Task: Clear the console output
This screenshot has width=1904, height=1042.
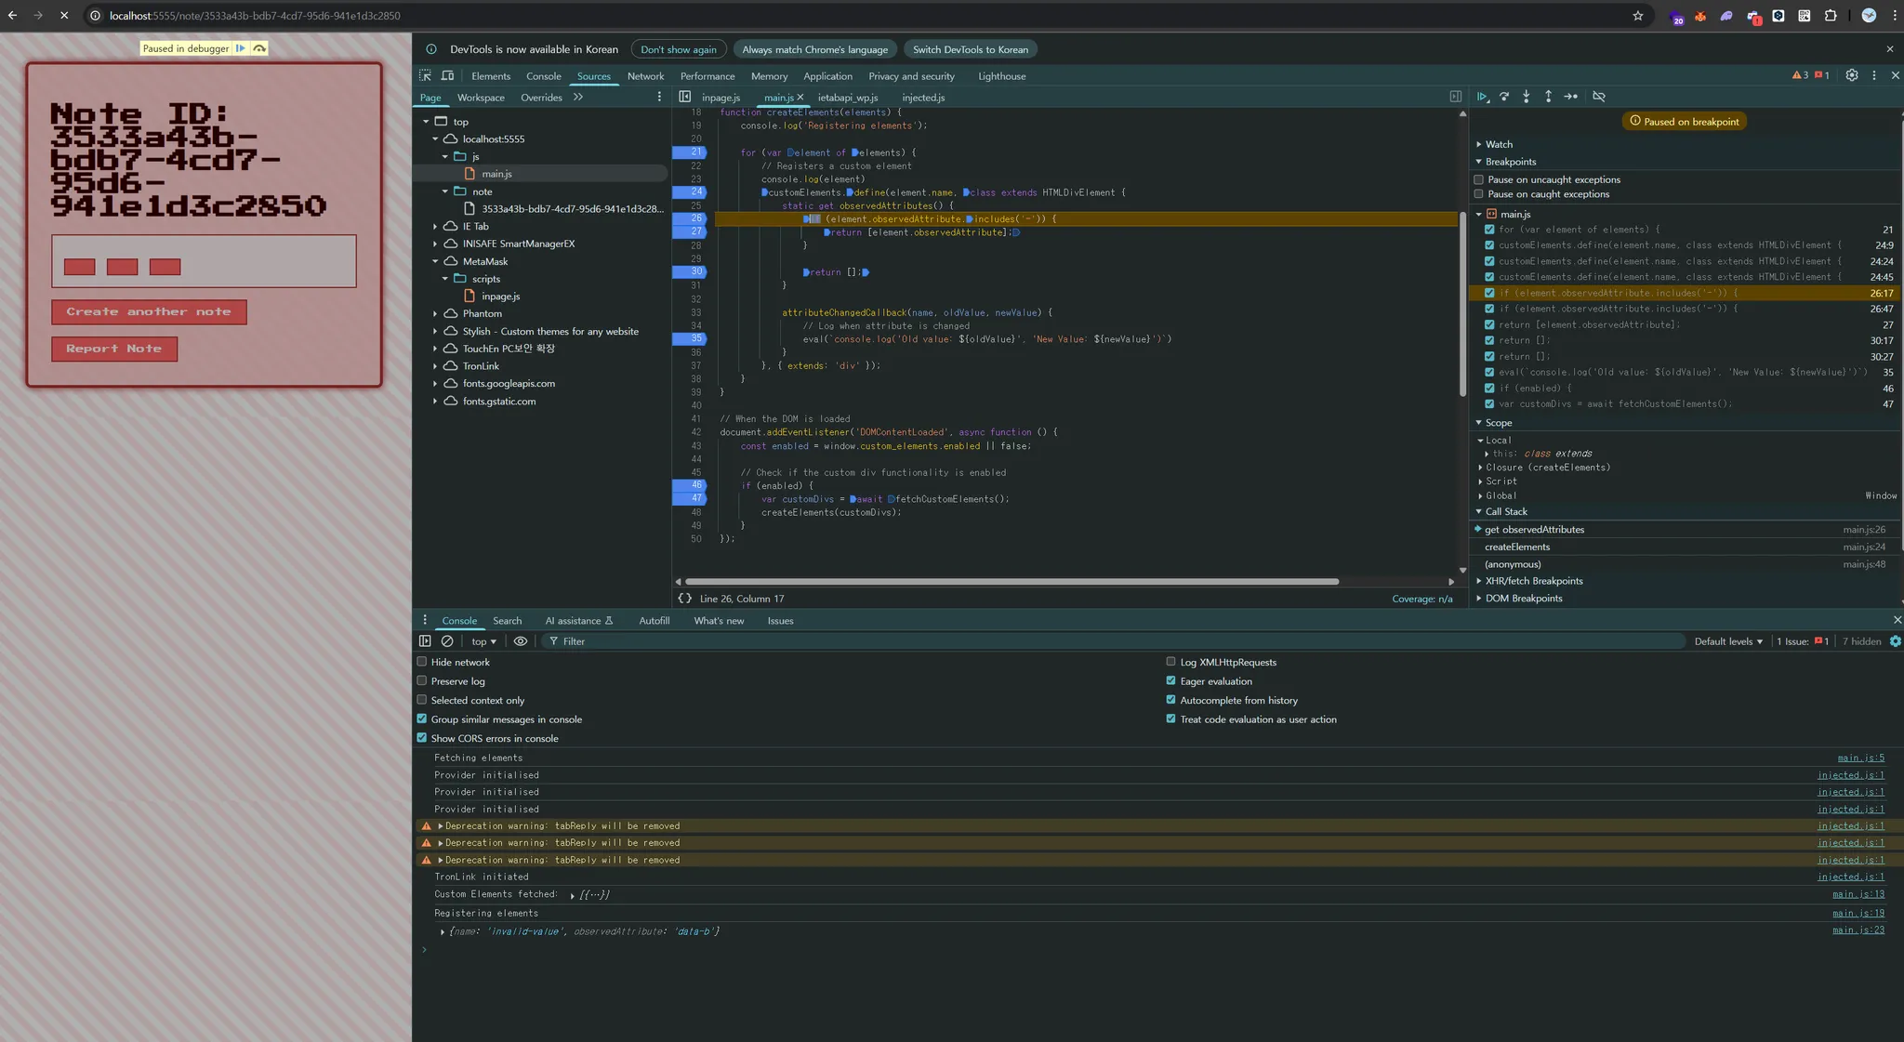Action: (447, 641)
